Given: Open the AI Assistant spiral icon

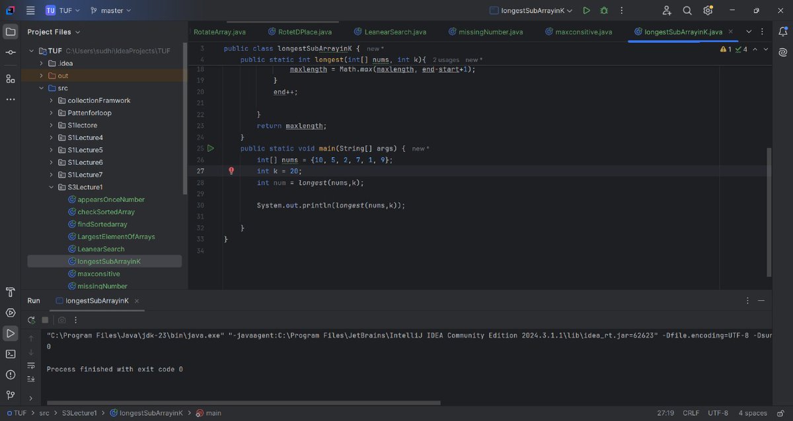Looking at the screenshot, I should point(782,52).
